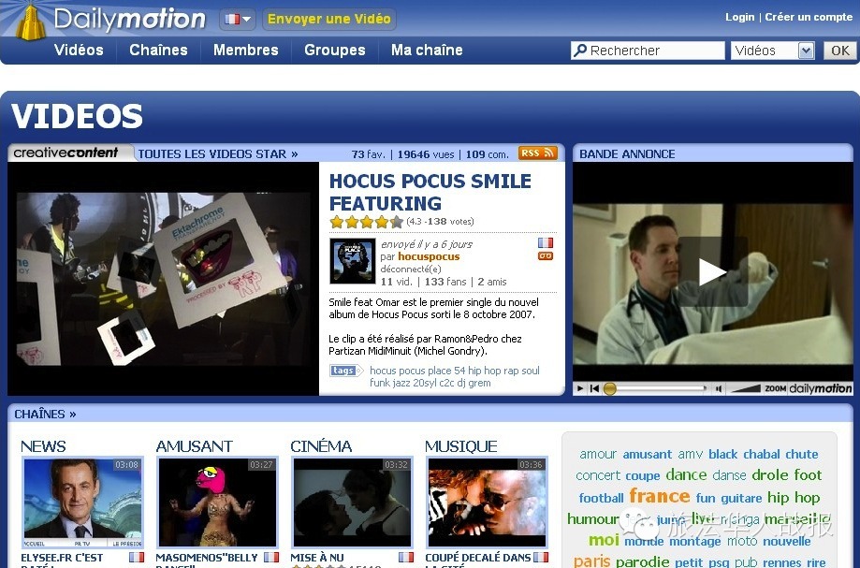Go to the Groupes menu
The height and width of the screenshot is (568, 860).
point(335,50)
